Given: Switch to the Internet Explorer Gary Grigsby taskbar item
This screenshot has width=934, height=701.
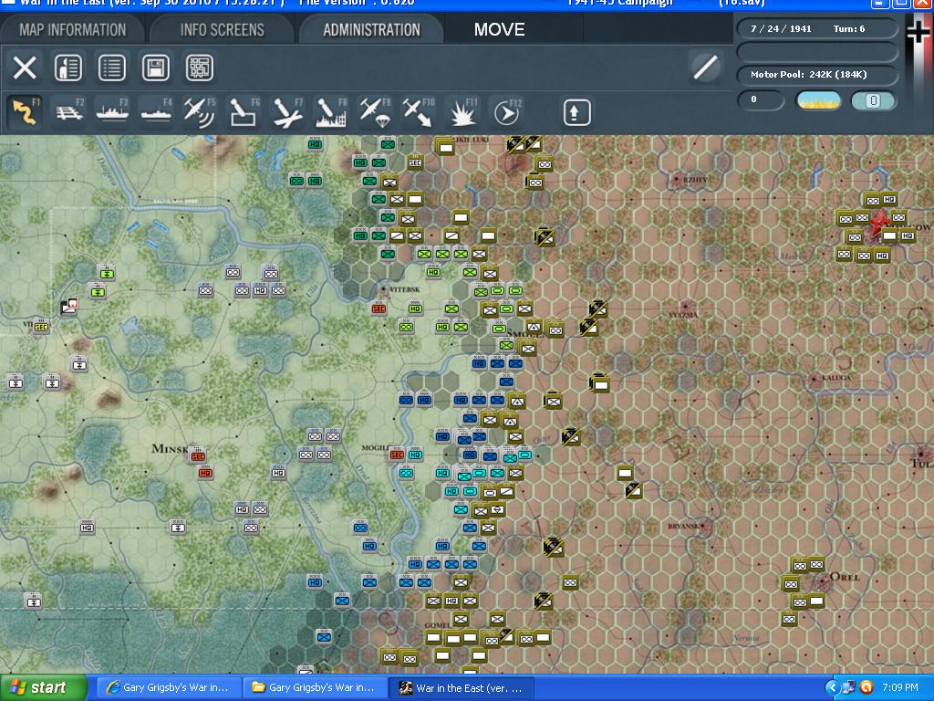Looking at the screenshot, I should coord(168,688).
